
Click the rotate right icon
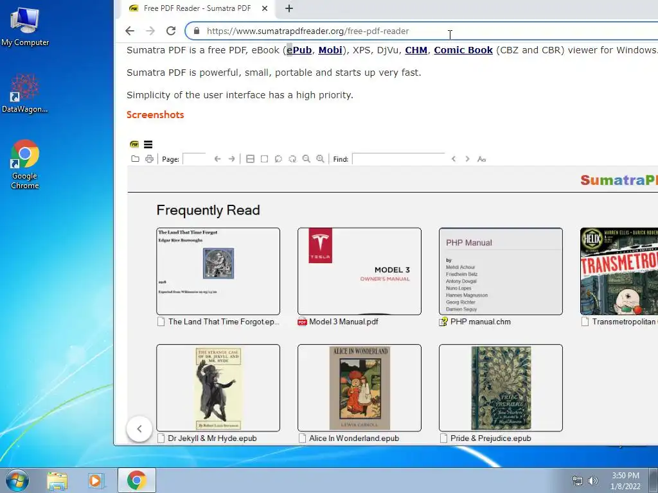tap(292, 159)
